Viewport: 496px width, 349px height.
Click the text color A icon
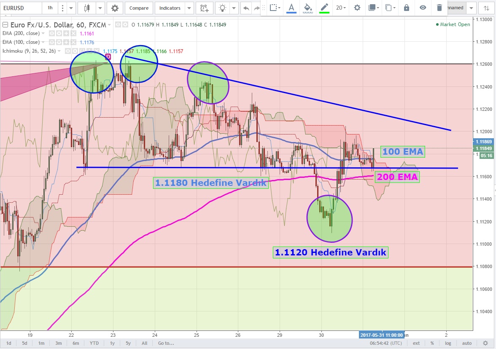[x=291, y=8]
